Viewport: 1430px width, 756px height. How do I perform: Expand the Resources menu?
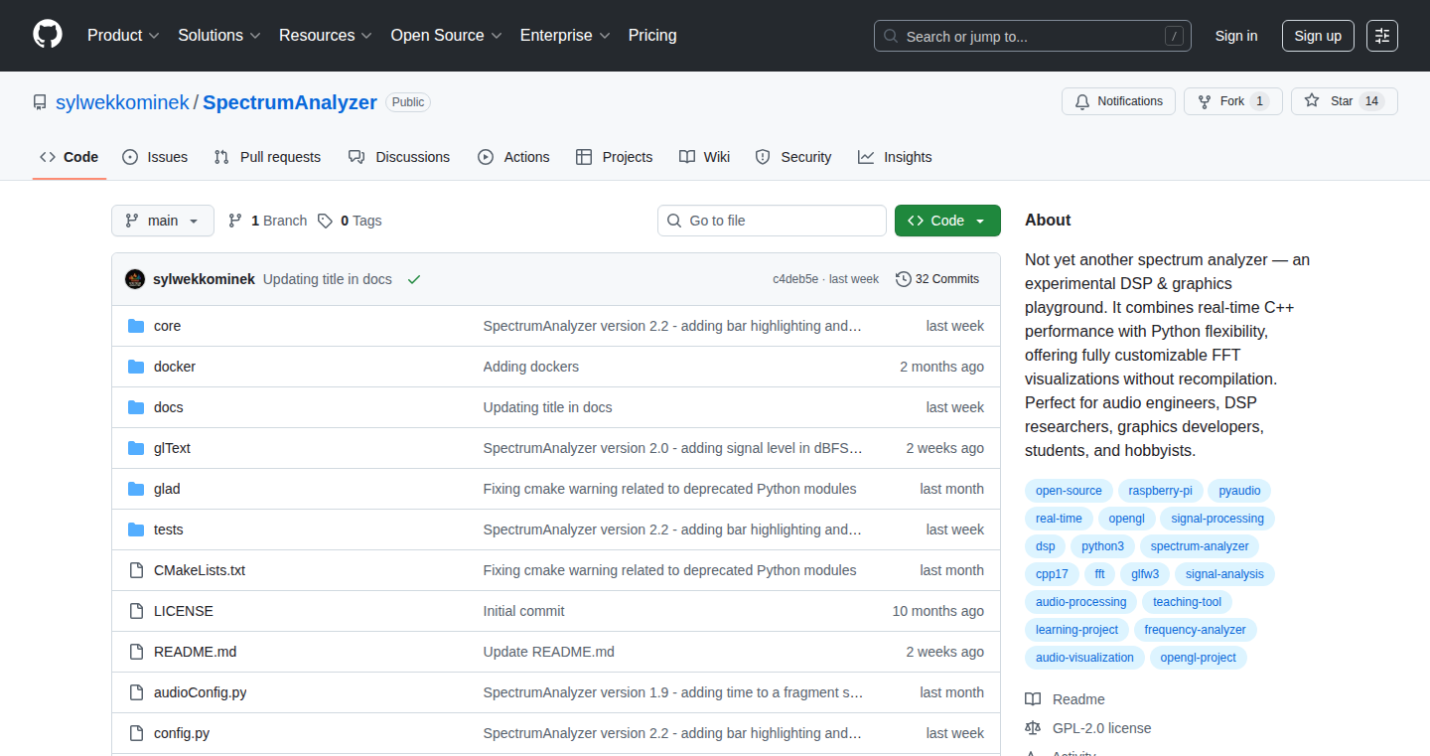tap(326, 35)
